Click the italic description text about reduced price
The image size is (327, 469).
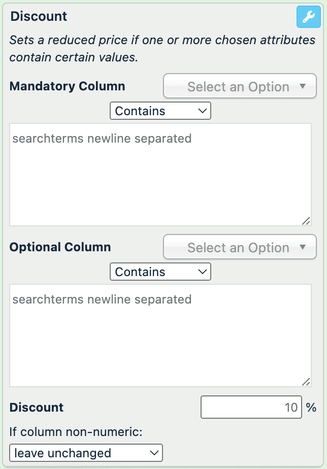click(161, 49)
